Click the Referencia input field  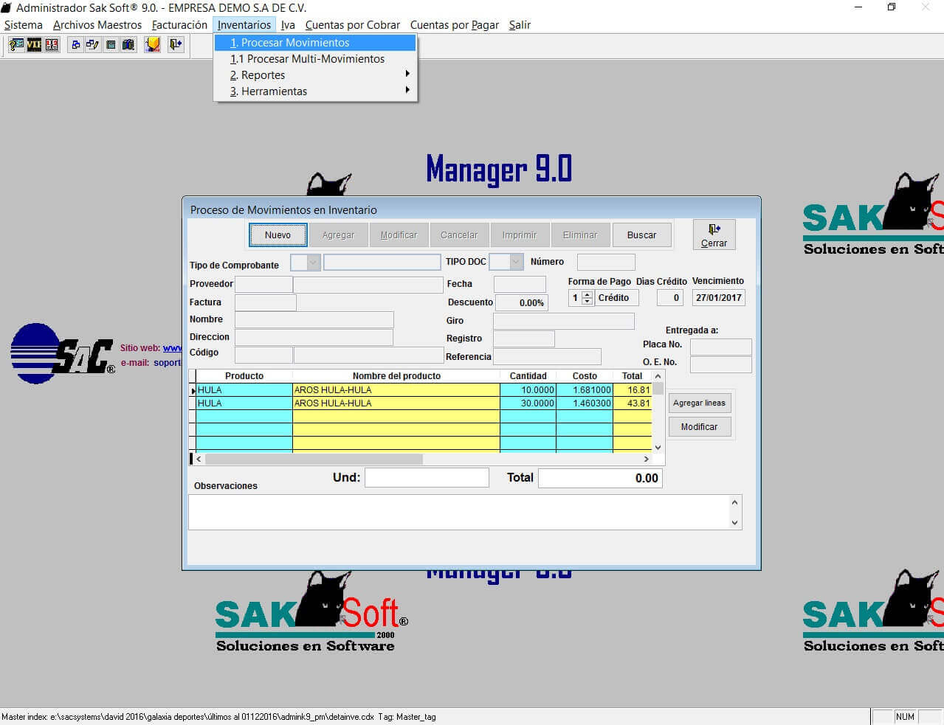coord(547,357)
